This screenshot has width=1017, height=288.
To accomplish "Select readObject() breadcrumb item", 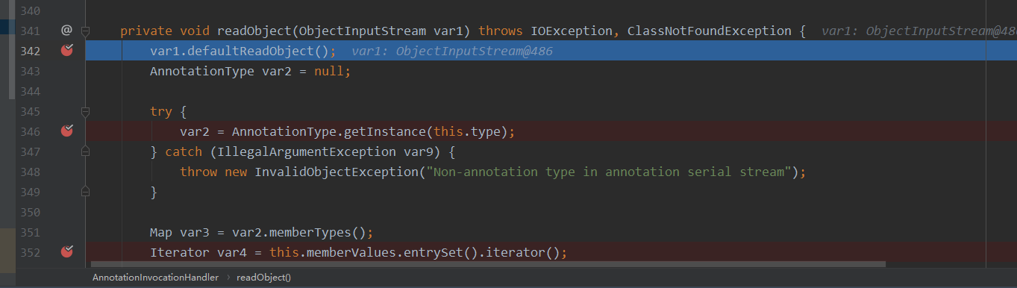I will 263,278.
